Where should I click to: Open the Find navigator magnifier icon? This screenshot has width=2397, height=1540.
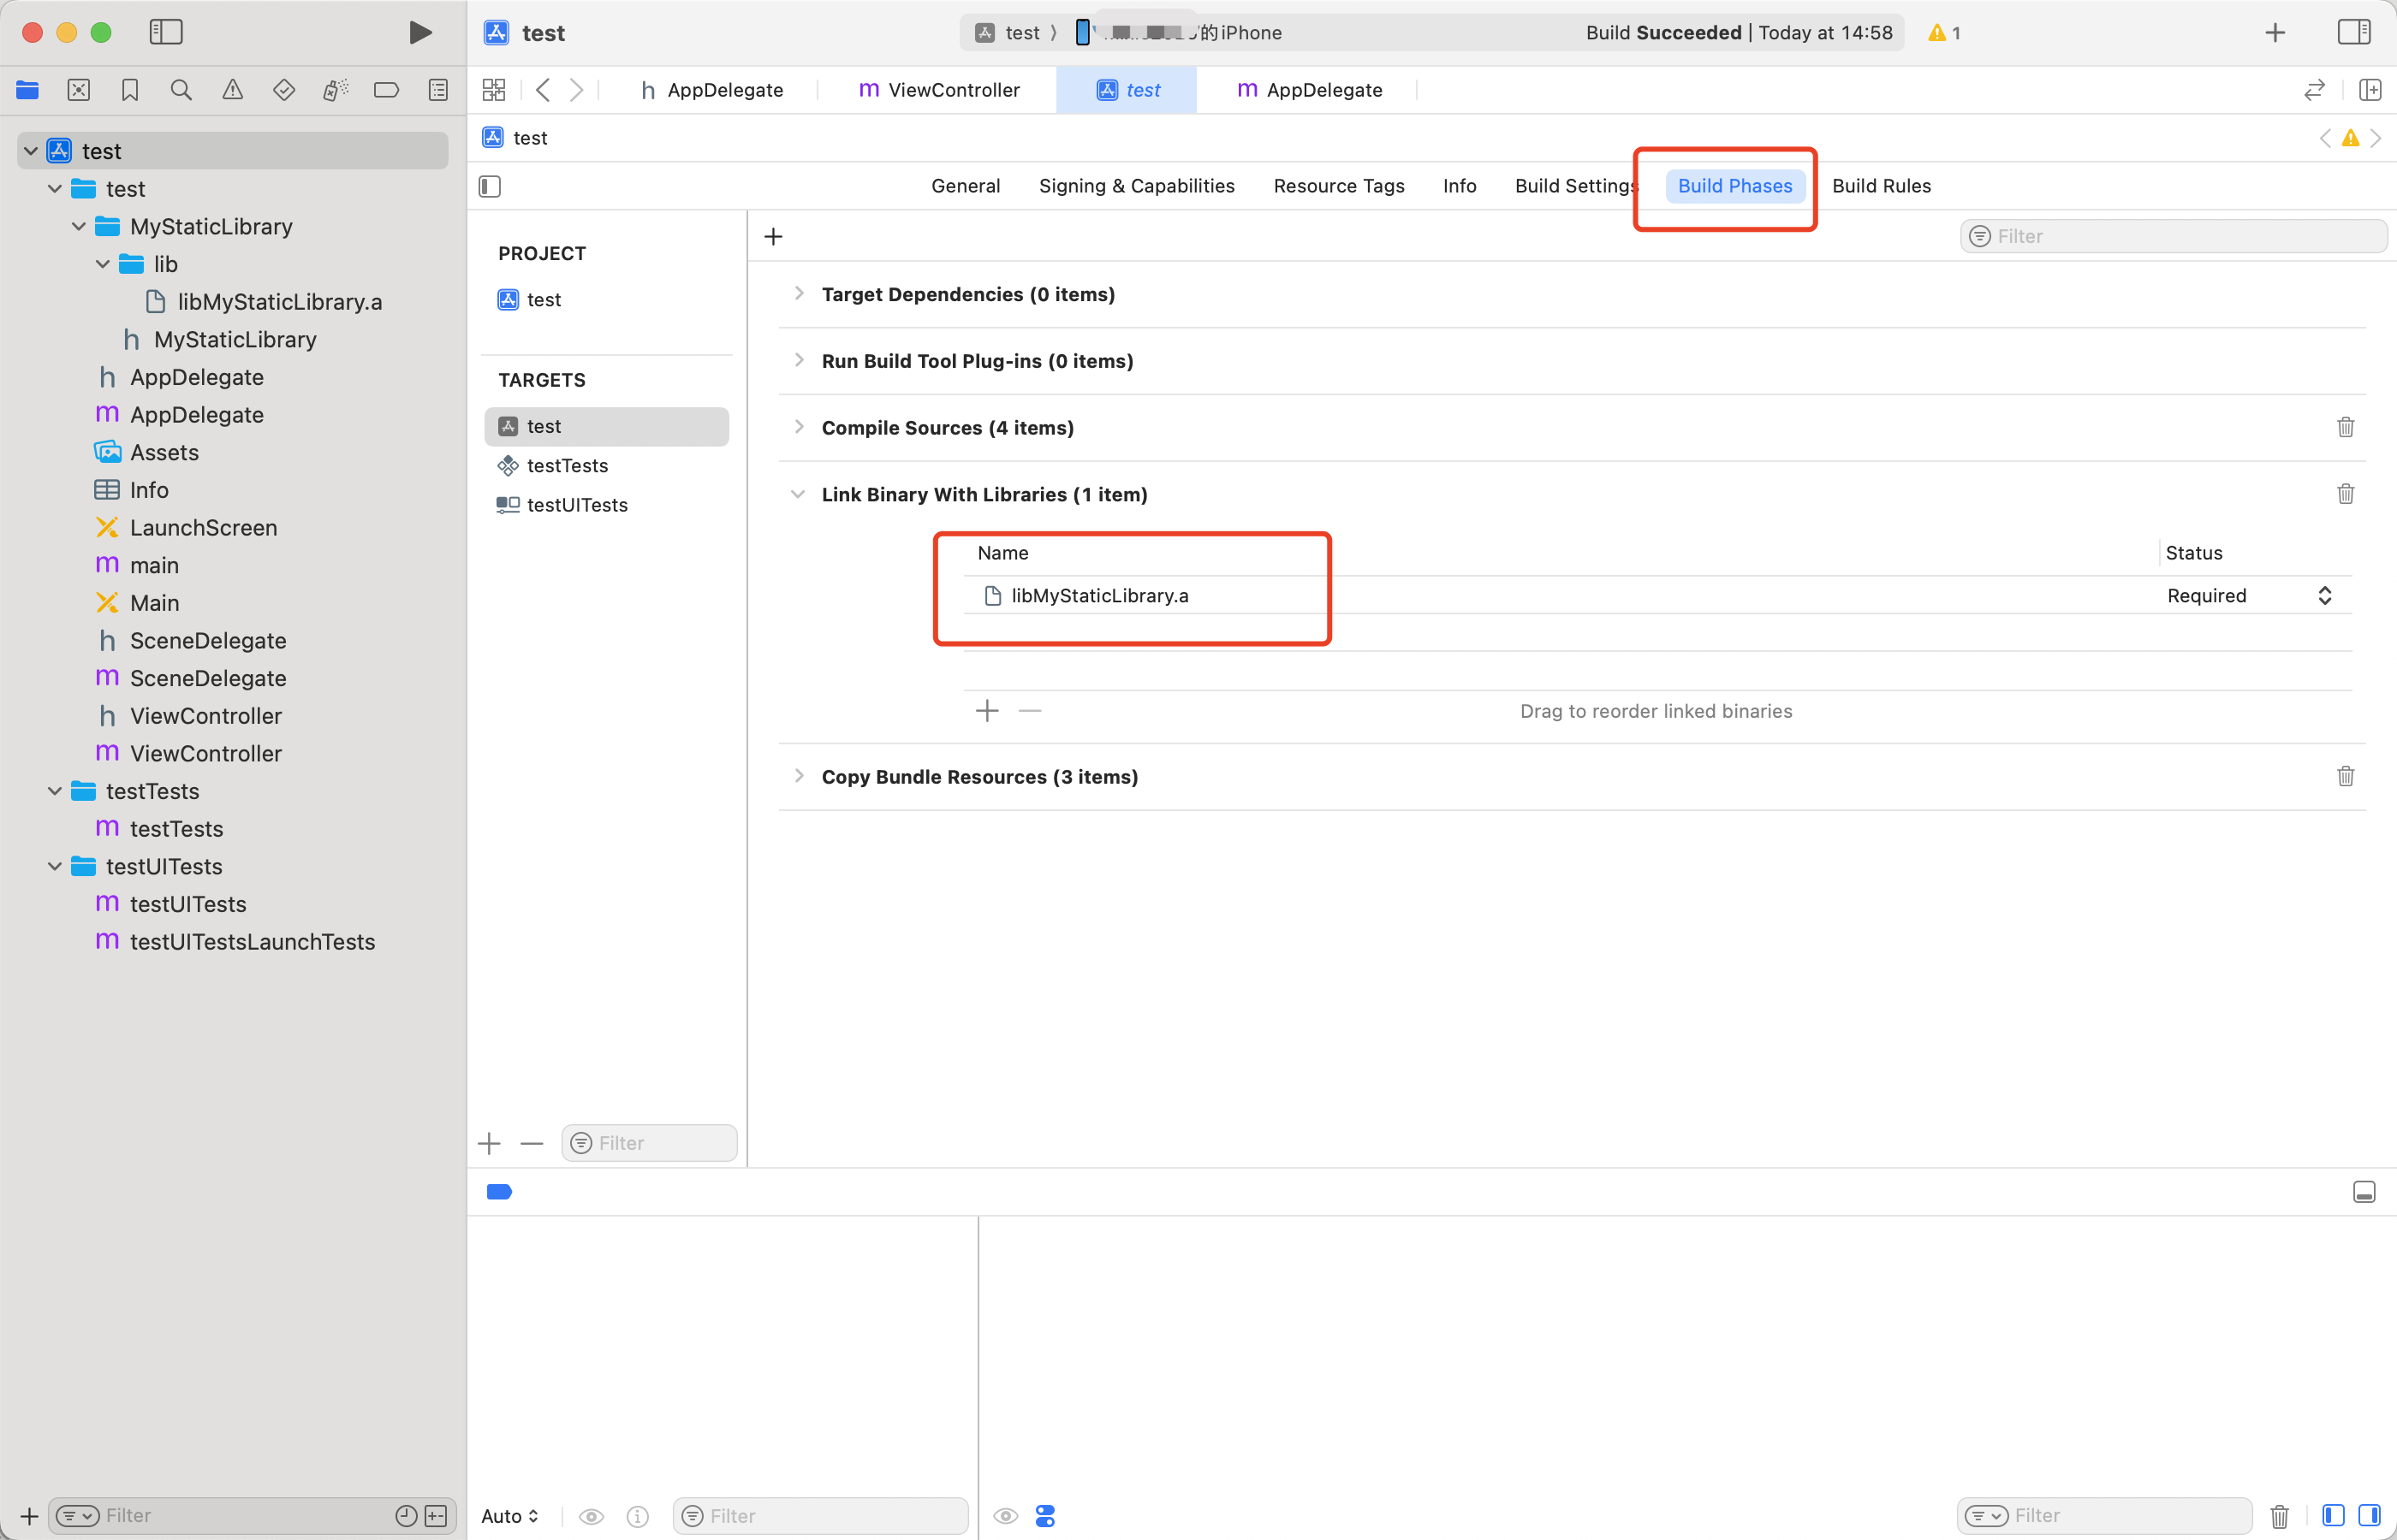(x=181, y=90)
